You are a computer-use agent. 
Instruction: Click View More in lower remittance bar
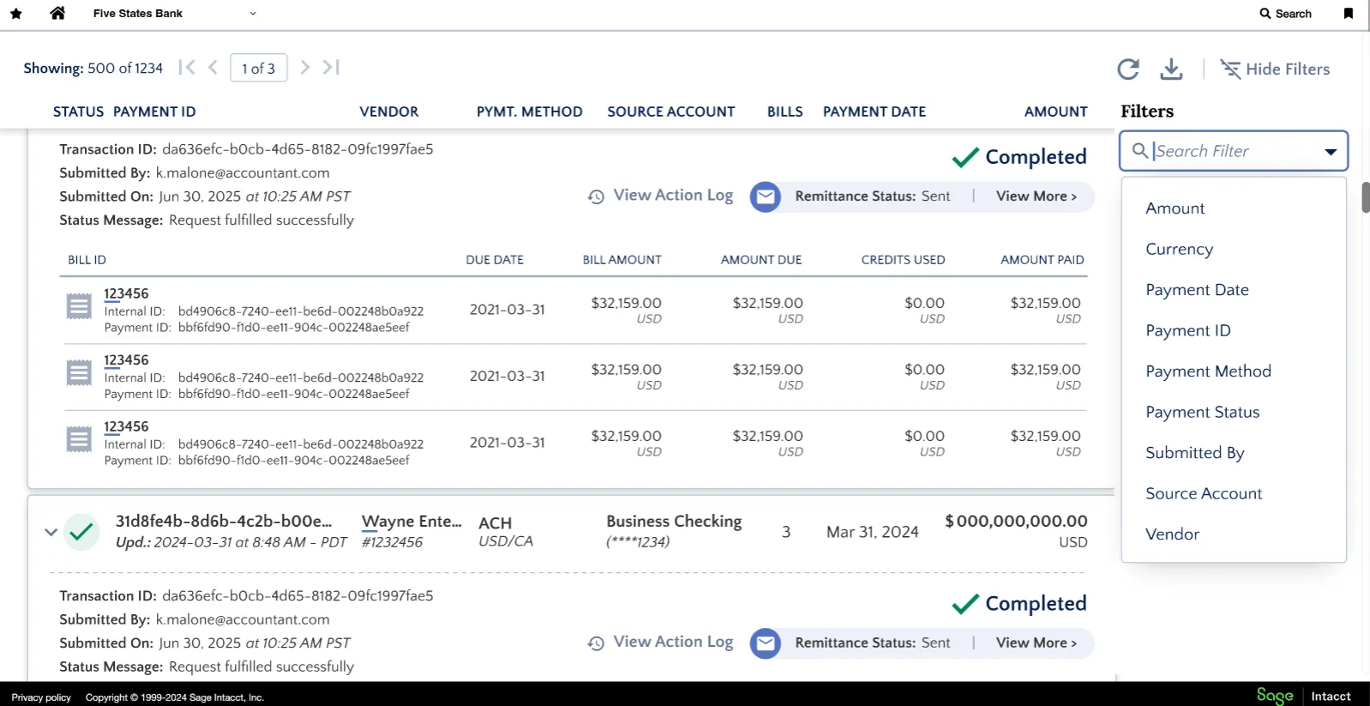pos(1036,643)
